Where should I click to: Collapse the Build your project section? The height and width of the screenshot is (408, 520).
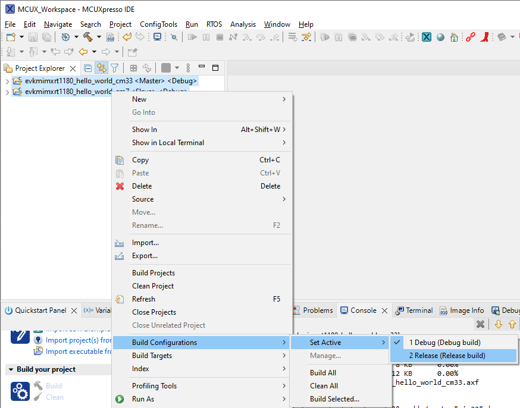(11, 369)
